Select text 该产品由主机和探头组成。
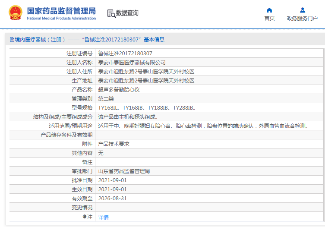325x227 pixels. click(128, 117)
